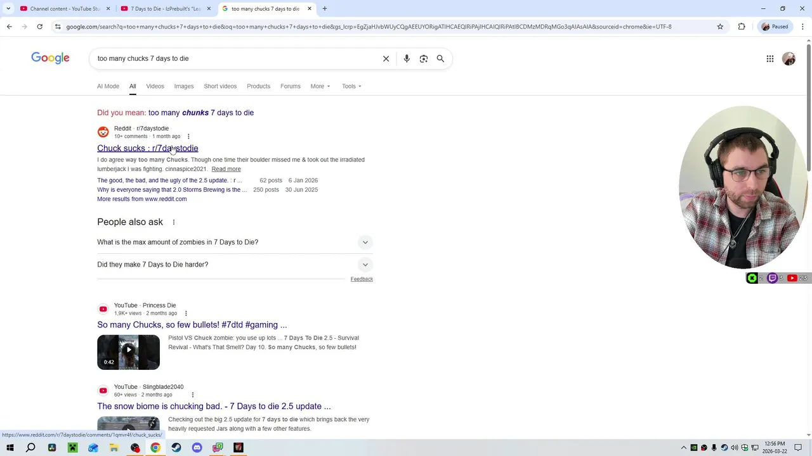
Task: Click Read more in the Reddit snippet
Action: (x=226, y=169)
